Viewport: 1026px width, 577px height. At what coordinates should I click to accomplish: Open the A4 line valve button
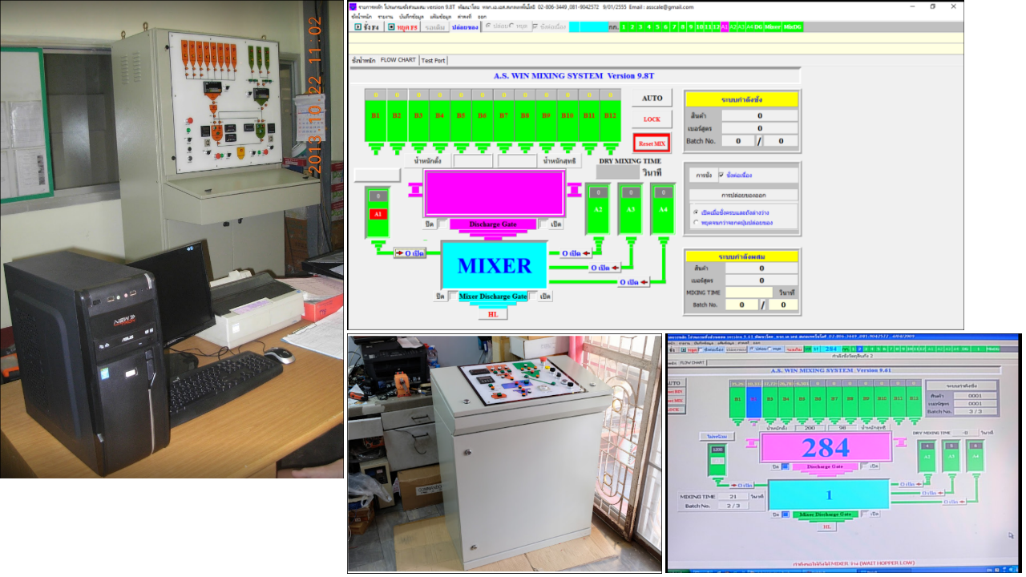(633, 282)
